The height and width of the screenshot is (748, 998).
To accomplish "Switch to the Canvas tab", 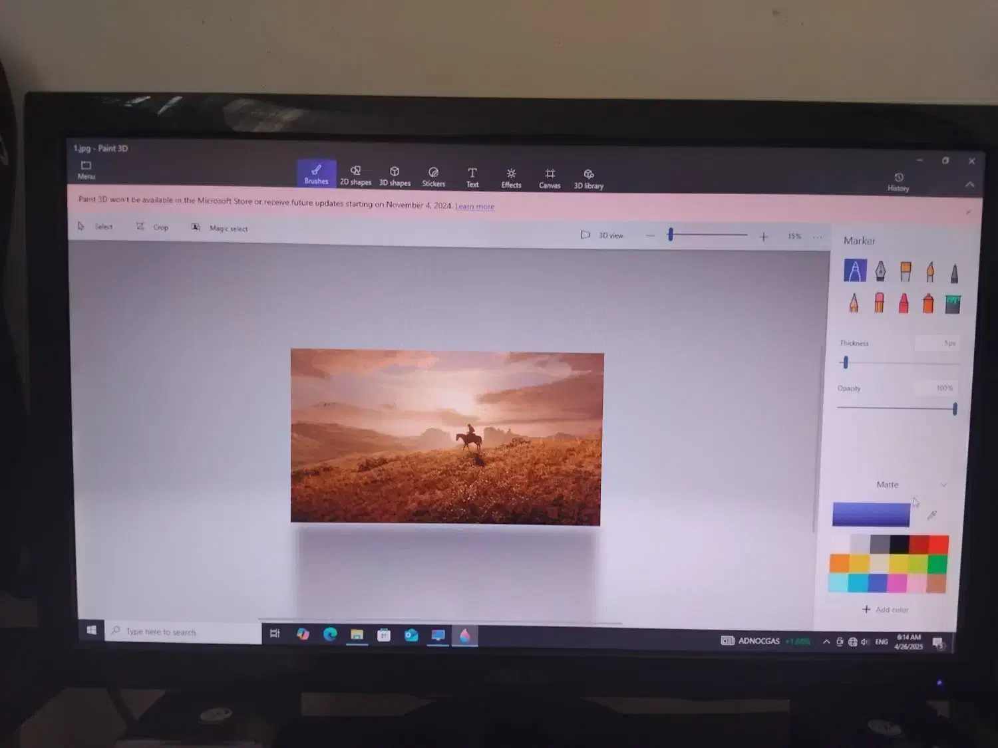I will point(550,179).
